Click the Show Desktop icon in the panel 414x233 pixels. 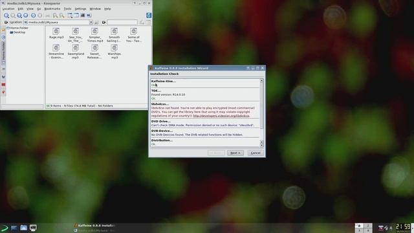(14, 228)
